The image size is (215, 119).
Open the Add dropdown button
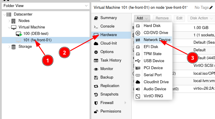(142, 18)
